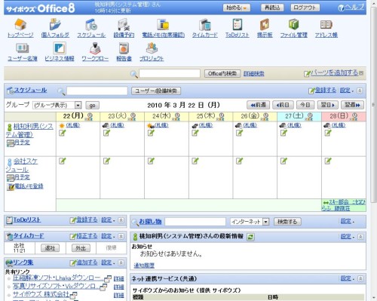Open the ユーザー名簿 icon
Screen dimensions: 377x301
pos(23,48)
